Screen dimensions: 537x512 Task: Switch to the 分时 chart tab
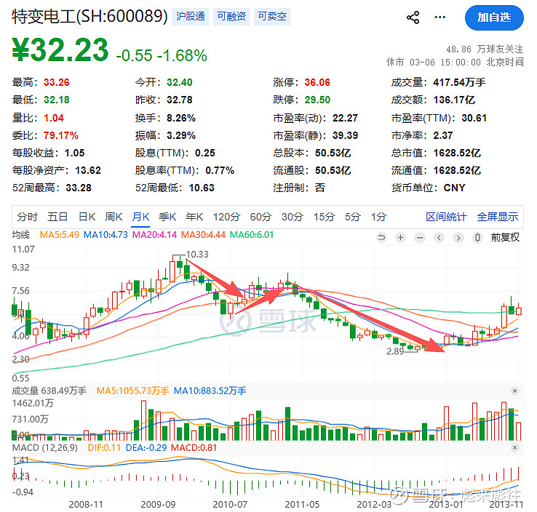coord(28,217)
